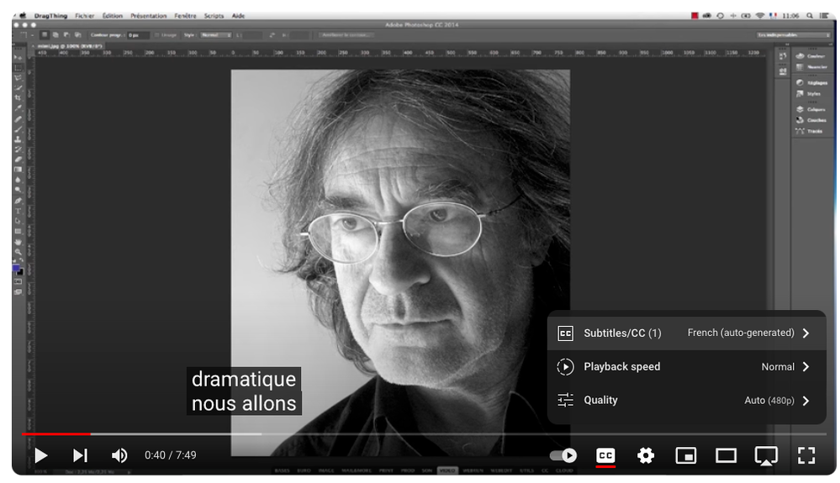840x483 pixels.
Task: Open the Couches channels panel
Action: coord(811,120)
